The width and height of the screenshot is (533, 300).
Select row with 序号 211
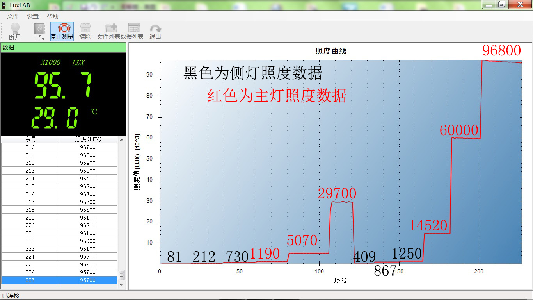59,155
